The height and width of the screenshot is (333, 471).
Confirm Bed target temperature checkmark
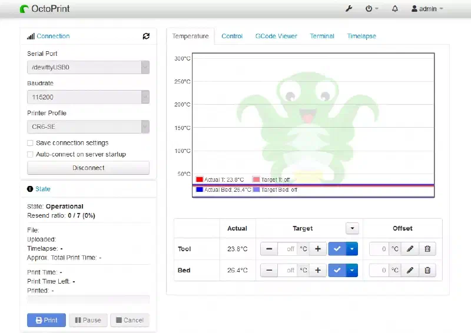pyautogui.click(x=337, y=270)
